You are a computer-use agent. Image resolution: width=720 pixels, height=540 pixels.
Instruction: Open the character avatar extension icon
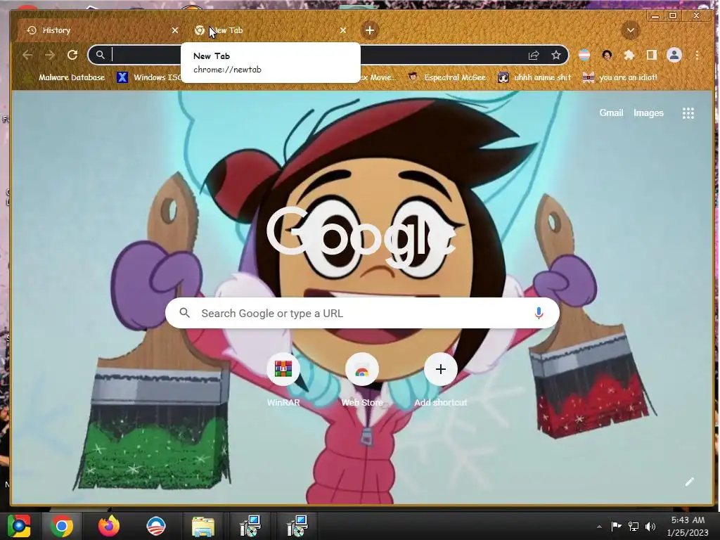point(607,55)
